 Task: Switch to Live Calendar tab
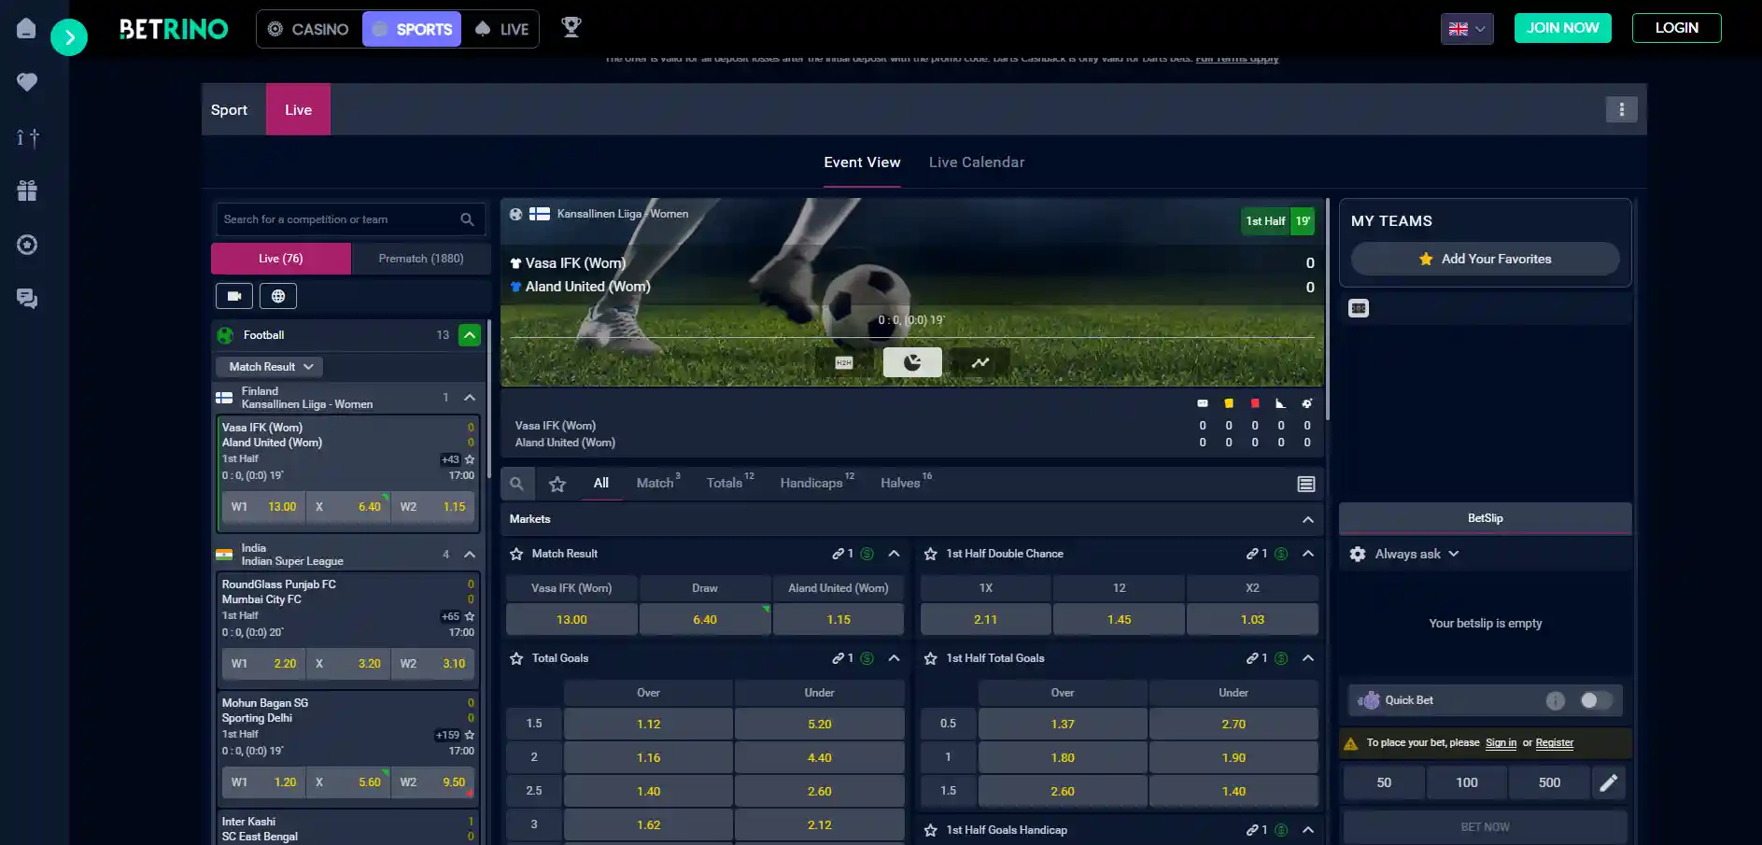tap(977, 162)
